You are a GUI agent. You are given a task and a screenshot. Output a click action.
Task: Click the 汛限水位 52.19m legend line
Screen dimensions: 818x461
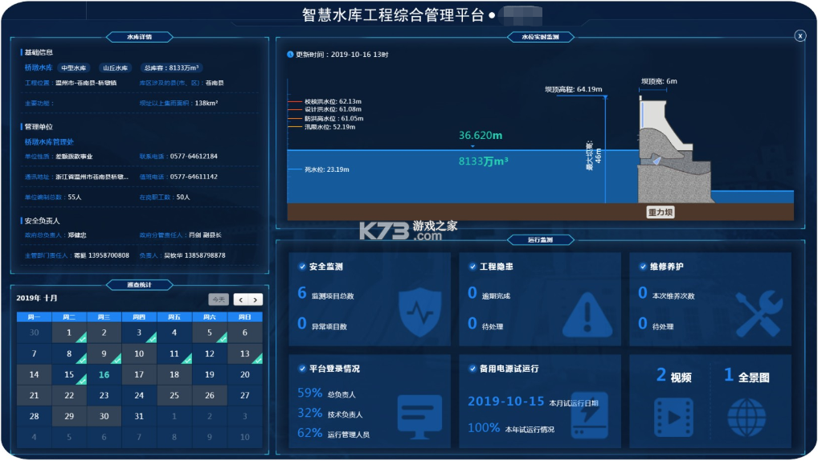pos(321,127)
